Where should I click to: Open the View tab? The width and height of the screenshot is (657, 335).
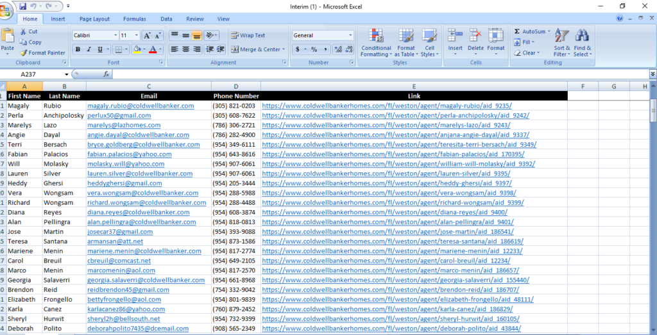tap(223, 19)
